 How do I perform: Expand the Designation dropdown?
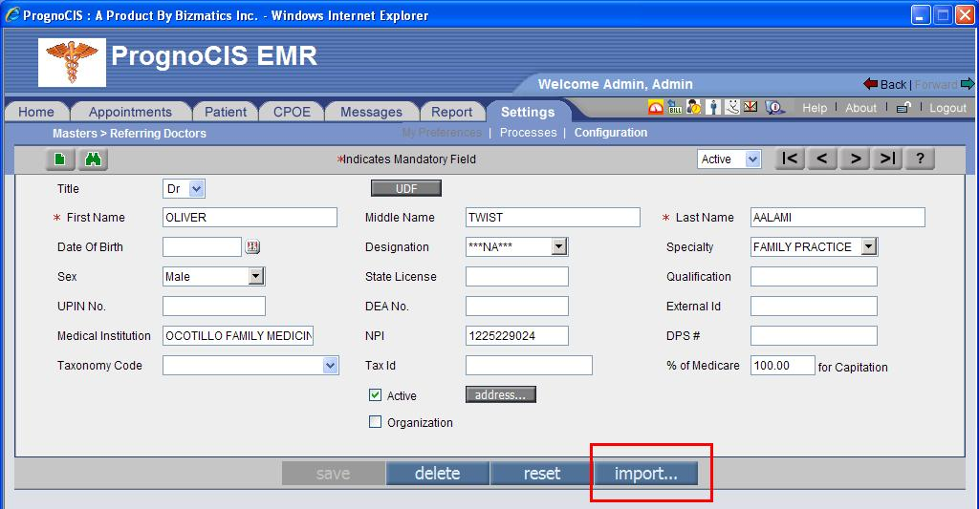[x=515, y=247]
